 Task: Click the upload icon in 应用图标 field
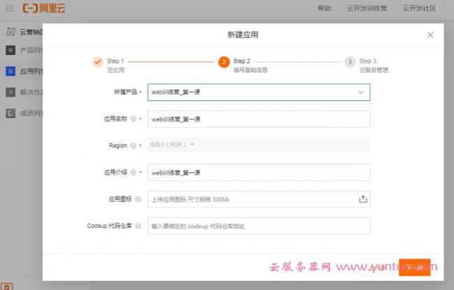[x=363, y=199]
